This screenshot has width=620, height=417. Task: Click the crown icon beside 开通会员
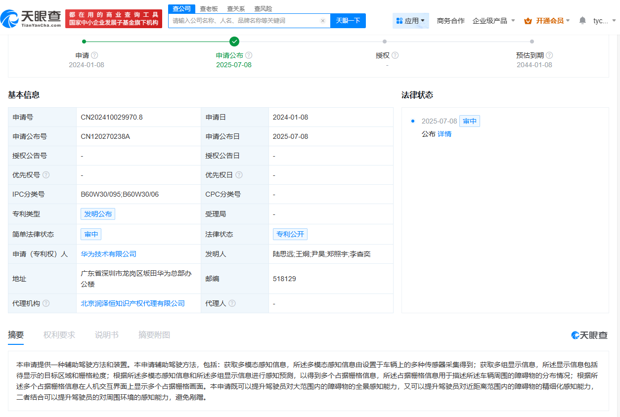click(528, 21)
